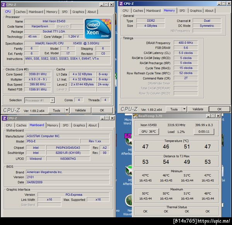Select Caches tab in the Mainboard CPU-Z window
The height and width of the screenshot is (225, 232).
[x=21, y=125]
